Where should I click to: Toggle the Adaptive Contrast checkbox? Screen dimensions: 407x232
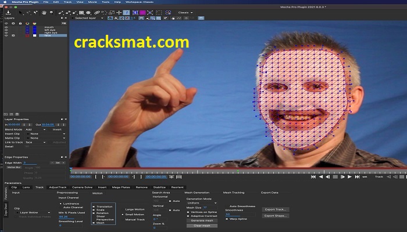tap(188, 216)
